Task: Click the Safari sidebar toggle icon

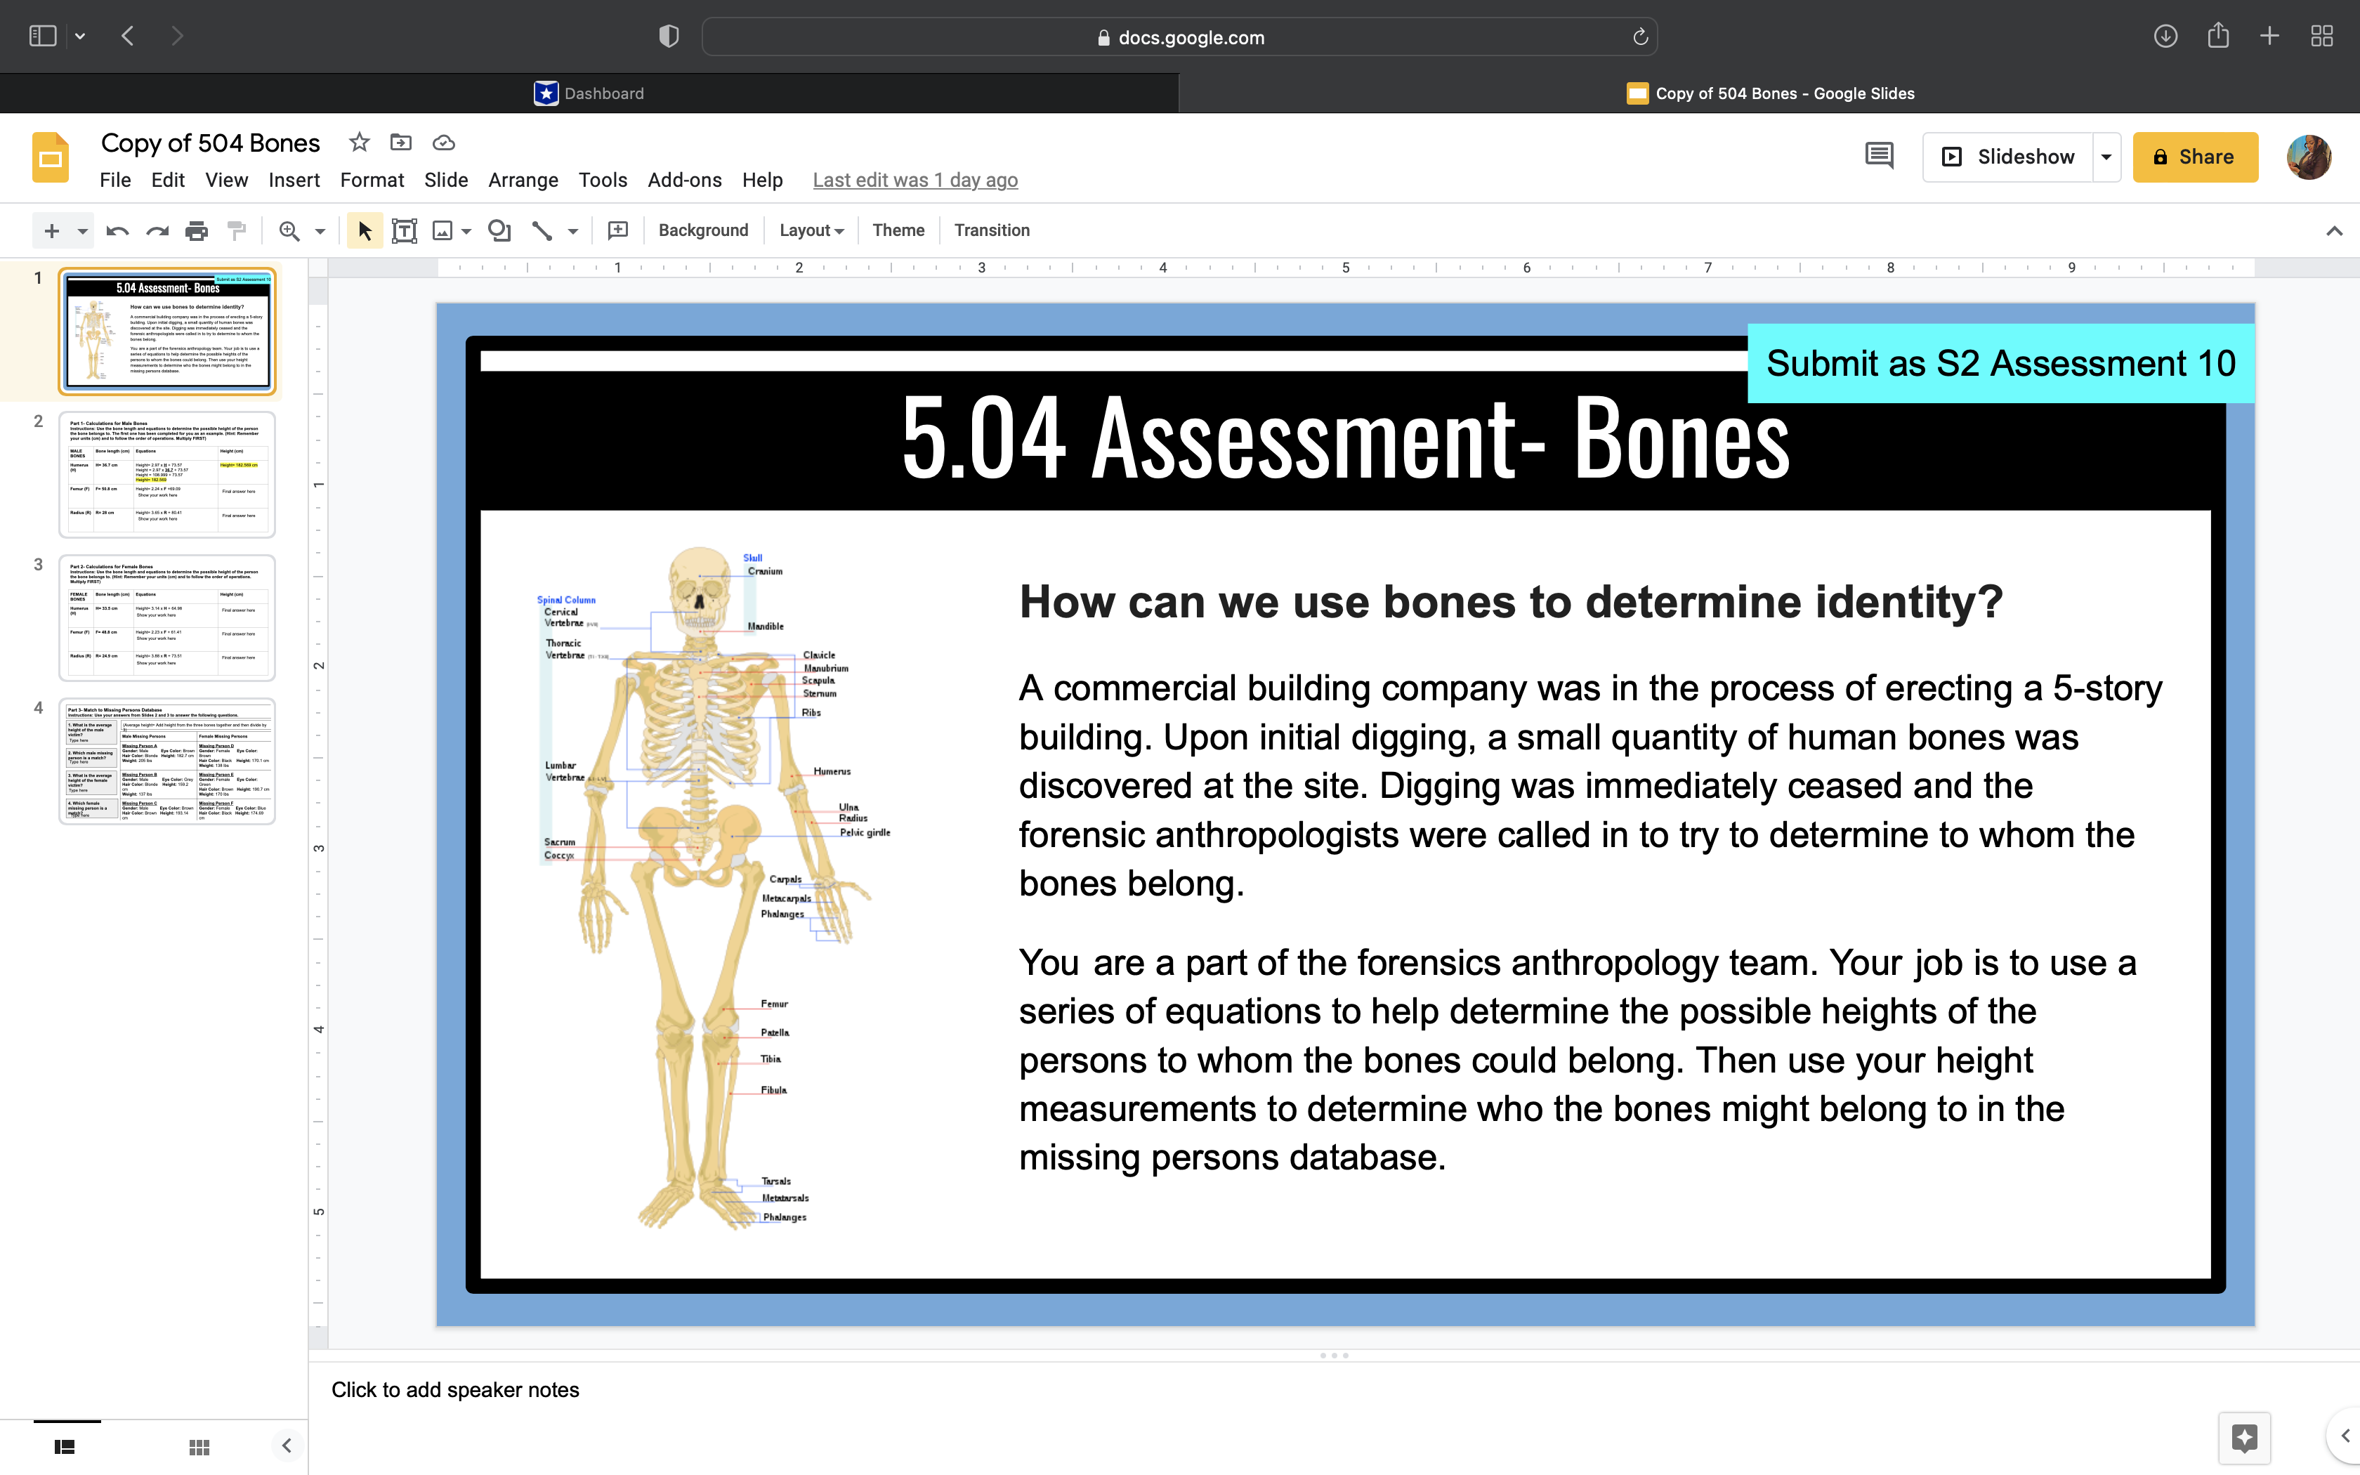Action: pyautogui.click(x=42, y=36)
